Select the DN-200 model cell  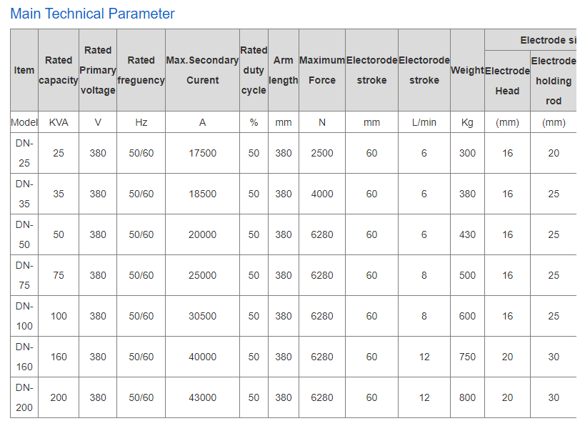(24, 397)
